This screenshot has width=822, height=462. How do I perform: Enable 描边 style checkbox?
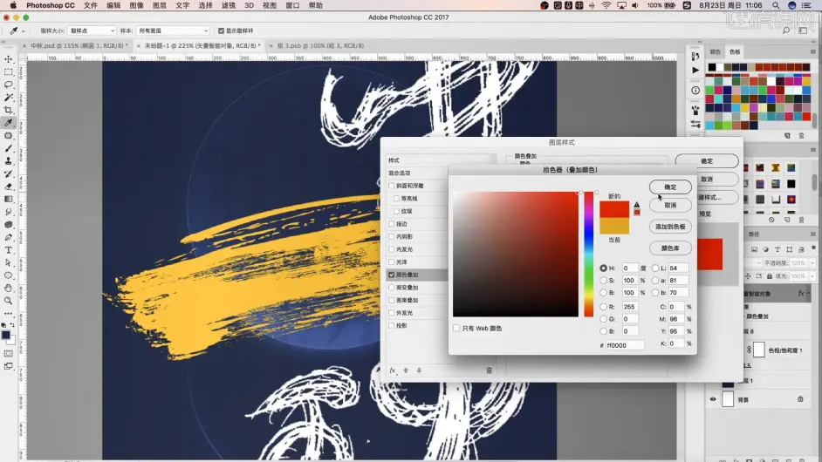[x=391, y=224]
